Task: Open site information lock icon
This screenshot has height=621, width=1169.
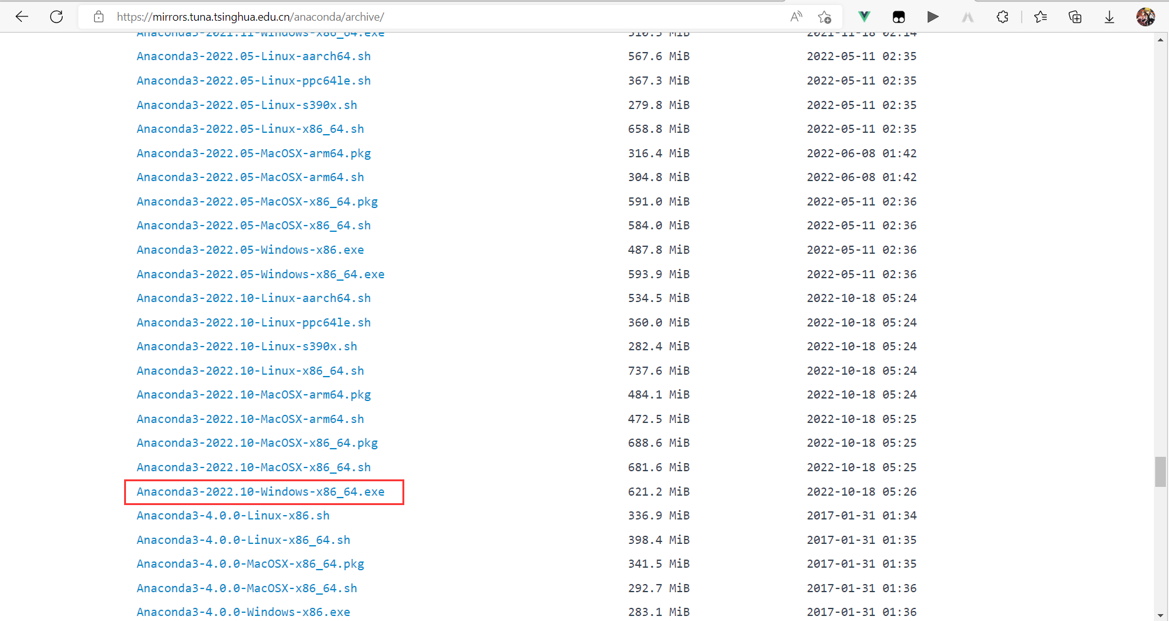Action: coord(98,17)
